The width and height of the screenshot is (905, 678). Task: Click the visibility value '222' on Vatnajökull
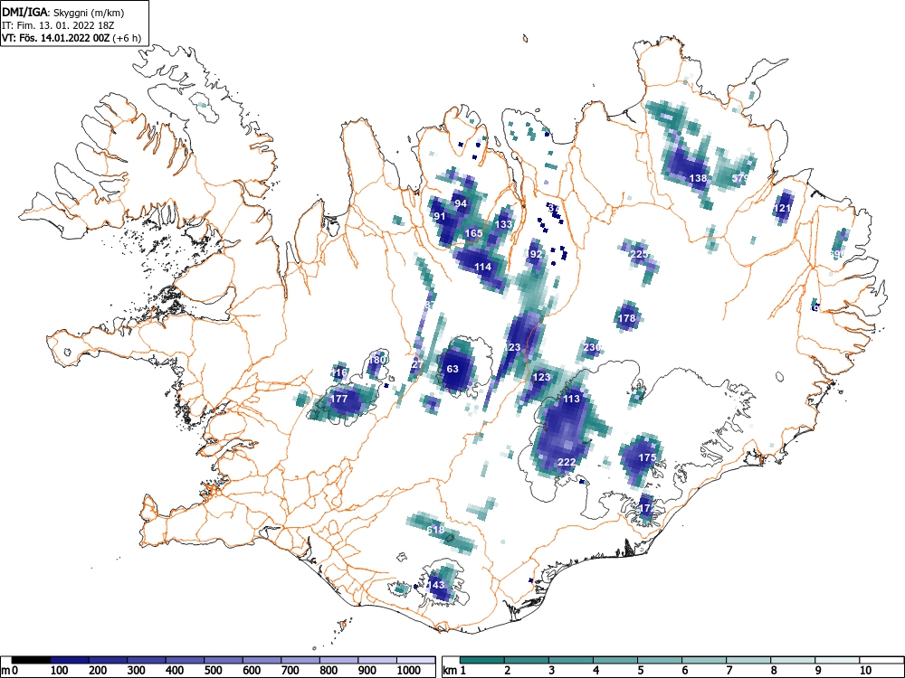click(x=567, y=462)
